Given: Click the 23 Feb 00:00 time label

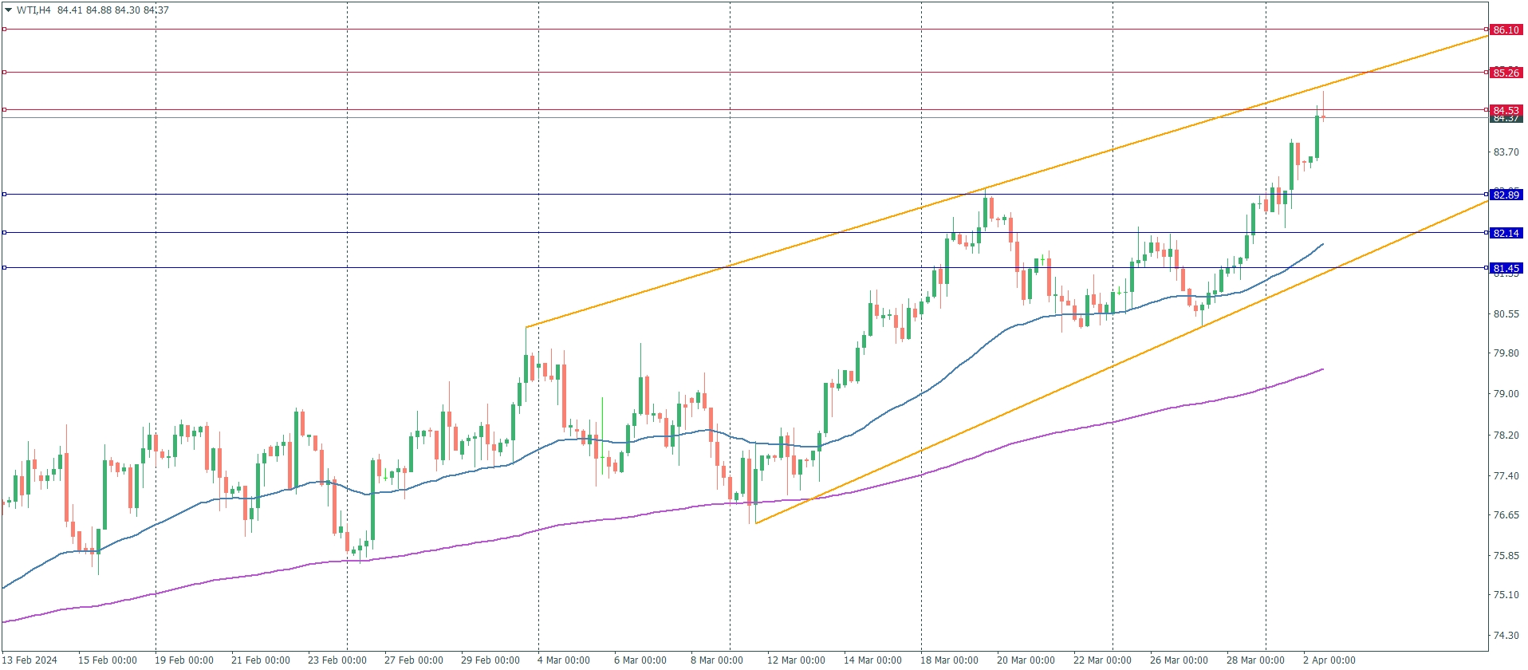Looking at the screenshot, I should tap(337, 660).
